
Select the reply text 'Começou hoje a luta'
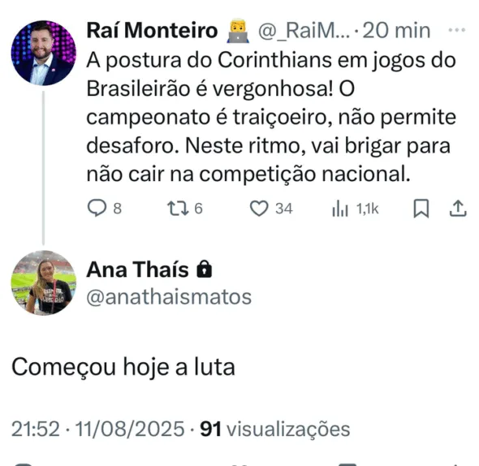[123, 367]
